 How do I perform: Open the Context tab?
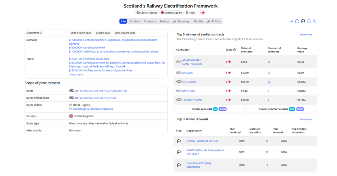135,21
